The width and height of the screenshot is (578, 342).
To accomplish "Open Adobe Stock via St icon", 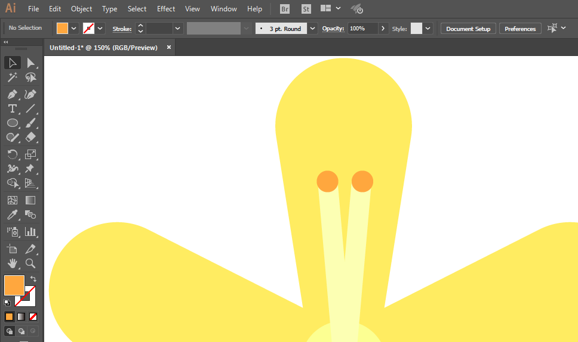I will click(306, 9).
